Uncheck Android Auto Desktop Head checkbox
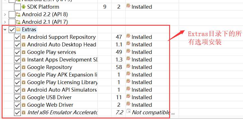 17,45
